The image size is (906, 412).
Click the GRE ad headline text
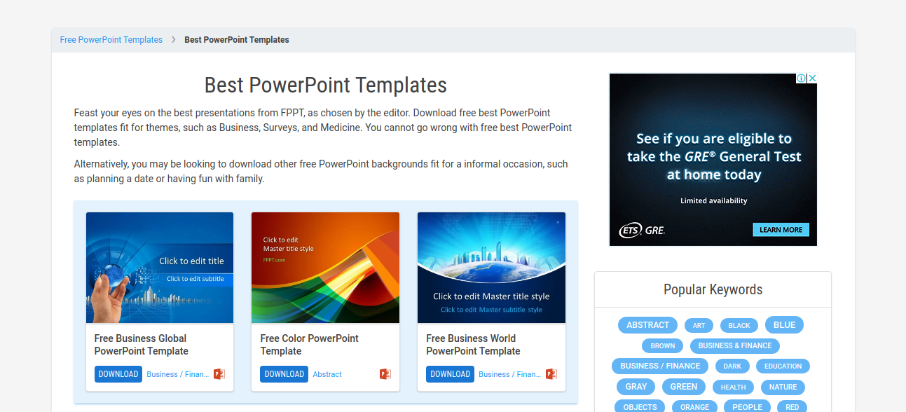pyautogui.click(x=714, y=157)
